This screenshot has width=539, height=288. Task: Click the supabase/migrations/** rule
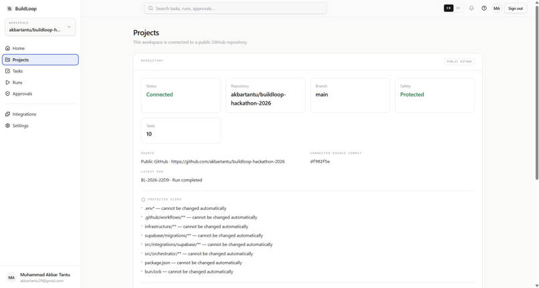204,235
